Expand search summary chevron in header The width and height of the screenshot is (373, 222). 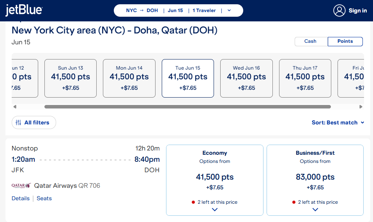pos(229,10)
